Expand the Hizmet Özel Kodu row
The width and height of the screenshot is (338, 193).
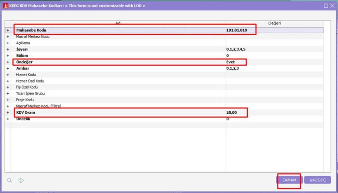8,81
